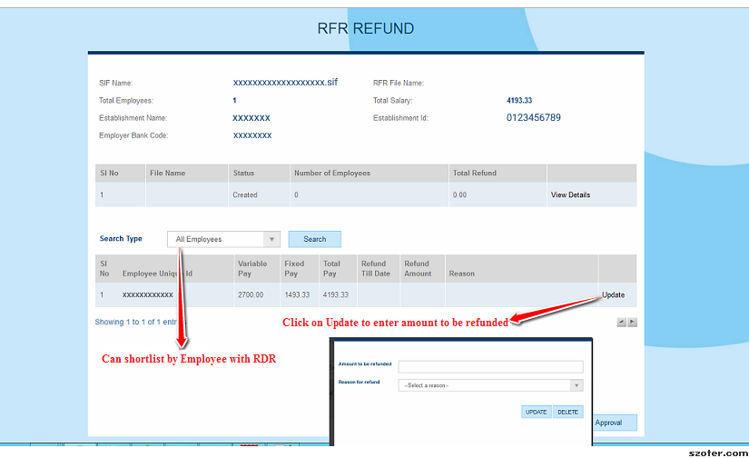
Task: Expand the Search Type dropdown arrow
Action: point(271,239)
